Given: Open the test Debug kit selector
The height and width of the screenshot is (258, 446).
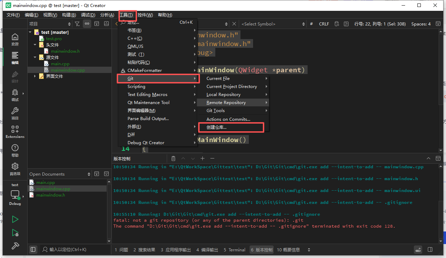Looking at the screenshot, I should point(15,195).
